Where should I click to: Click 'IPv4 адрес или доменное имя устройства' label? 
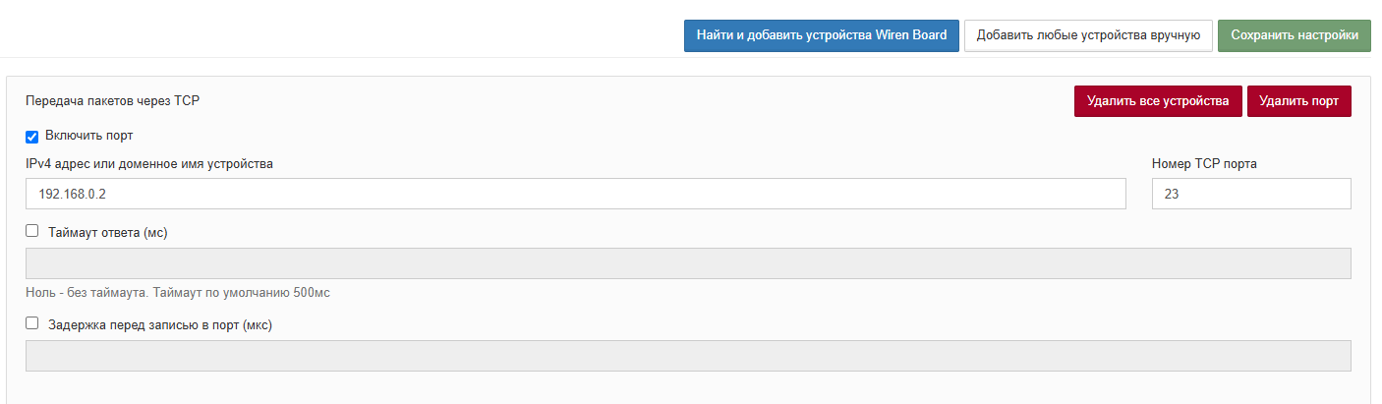point(149,164)
